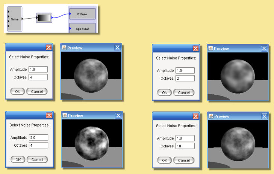
Task: Close the Preview window beside Octaves 10 dialog
Action: point(264,116)
